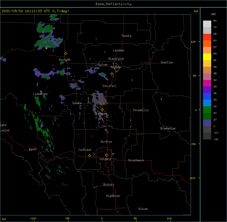Click the Lacombe city label
The width and height of the screenshot is (227, 222).
click(x=119, y=50)
